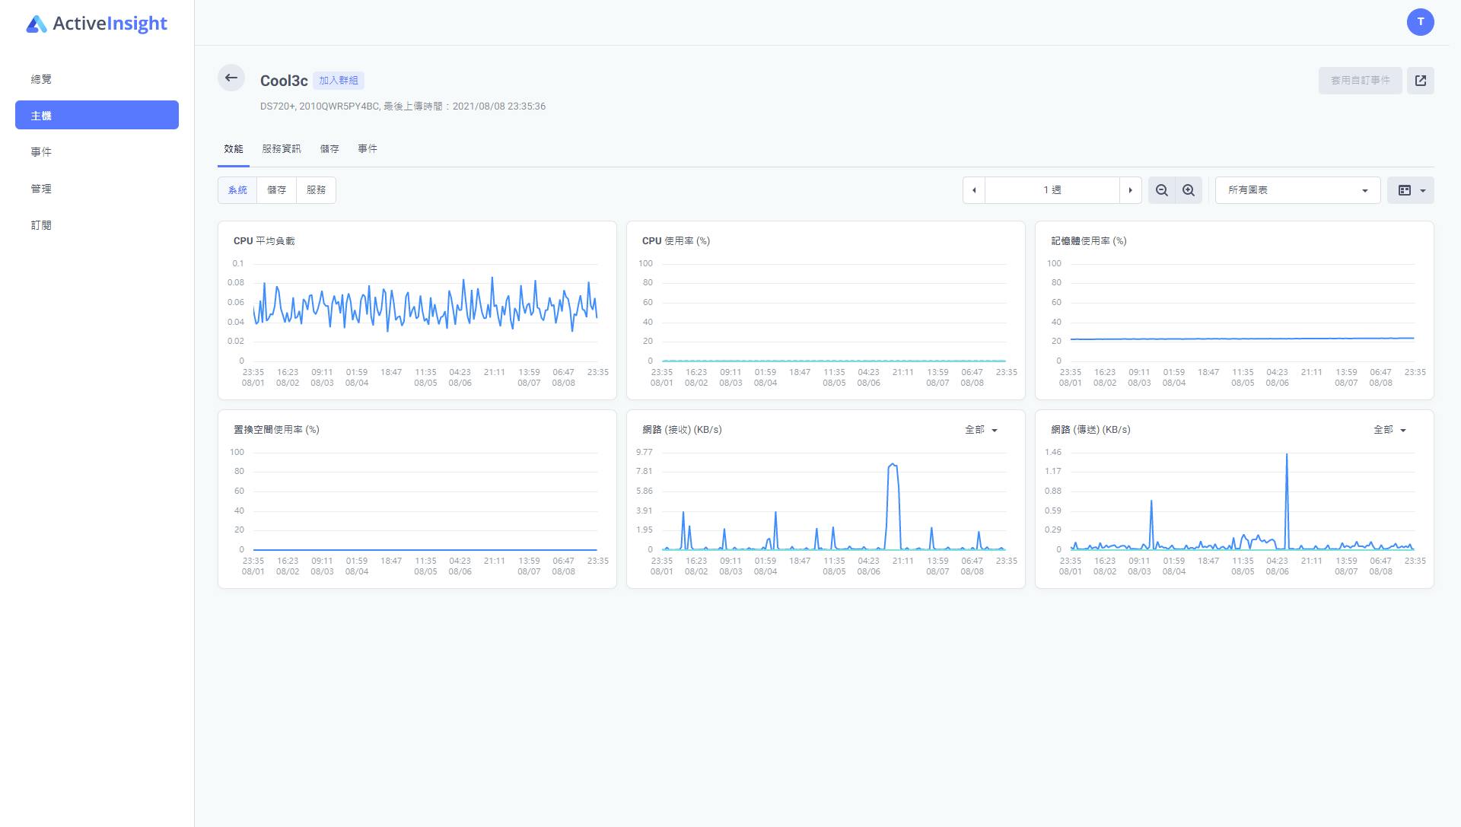
Task: Open the user avatar T menu
Action: pos(1420,22)
